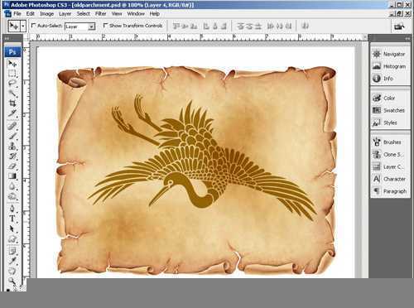Image resolution: width=414 pixels, height=308 pixels.
Task: Open the Styles panel
Action: click(x=389, y=123)
